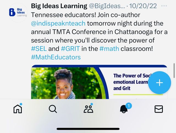Open the #MathEducators hashtag
This screenshot has height=133, width=176.
click(x=56, y=57)
